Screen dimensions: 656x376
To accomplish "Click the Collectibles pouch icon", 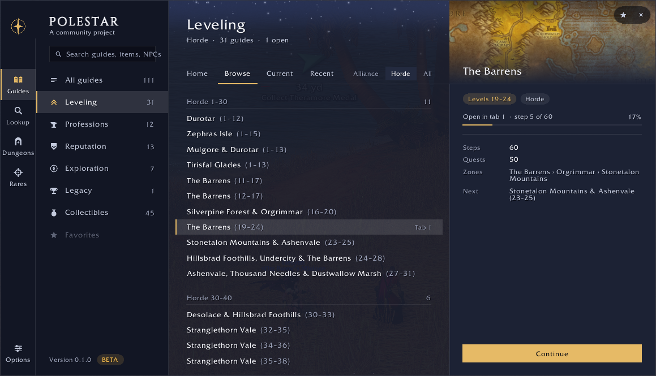I will click(54, 213).
